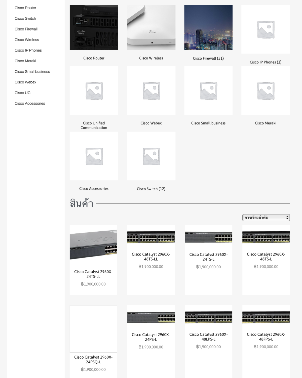The image size is (302, 378).
Task: Open Cisco Webex sidebar link
Action: (25, 82)
